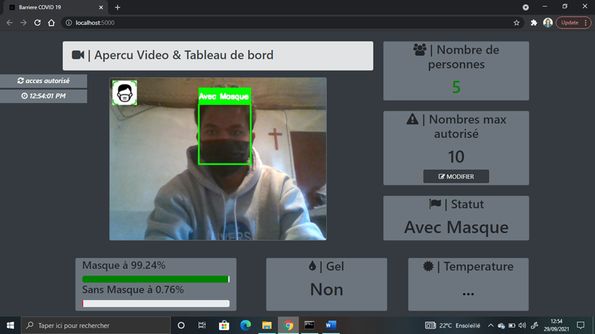Image resolution: width=595 pixels, height=334 pixels.
Task: Click the Chrome Update button
Action: (574, 23)
